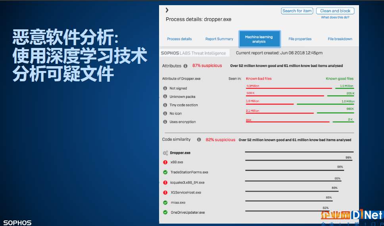Click the info icon beside Tiny code section

pyautogui.click(x=165, y=105)
